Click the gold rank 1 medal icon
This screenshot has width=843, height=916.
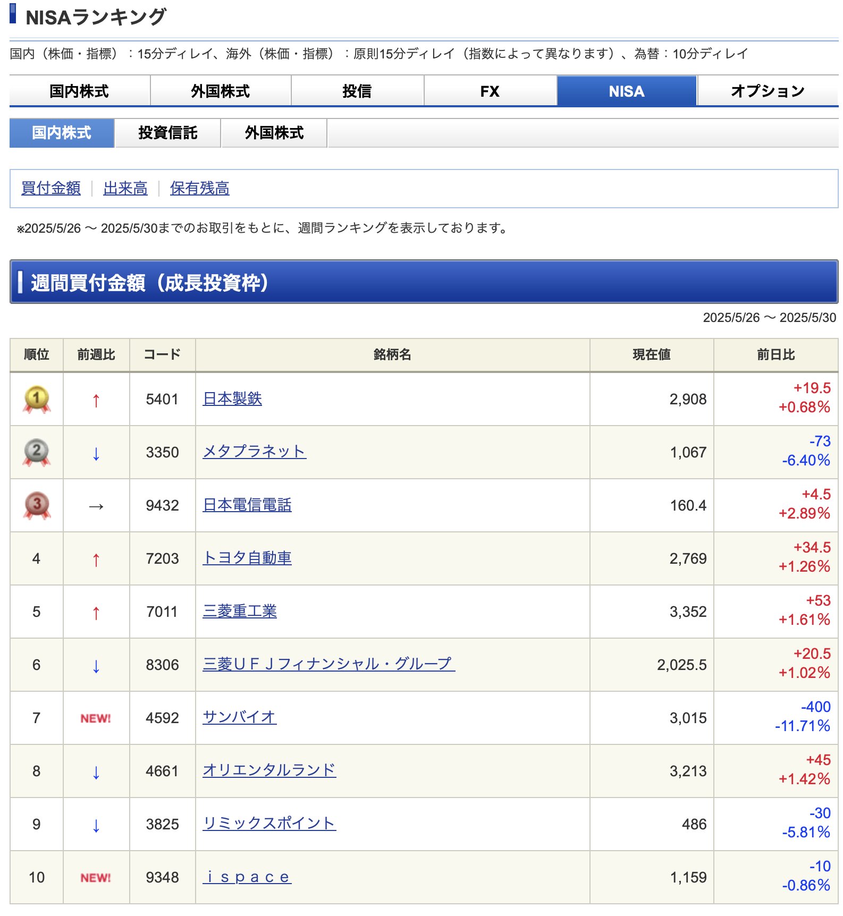36,399
